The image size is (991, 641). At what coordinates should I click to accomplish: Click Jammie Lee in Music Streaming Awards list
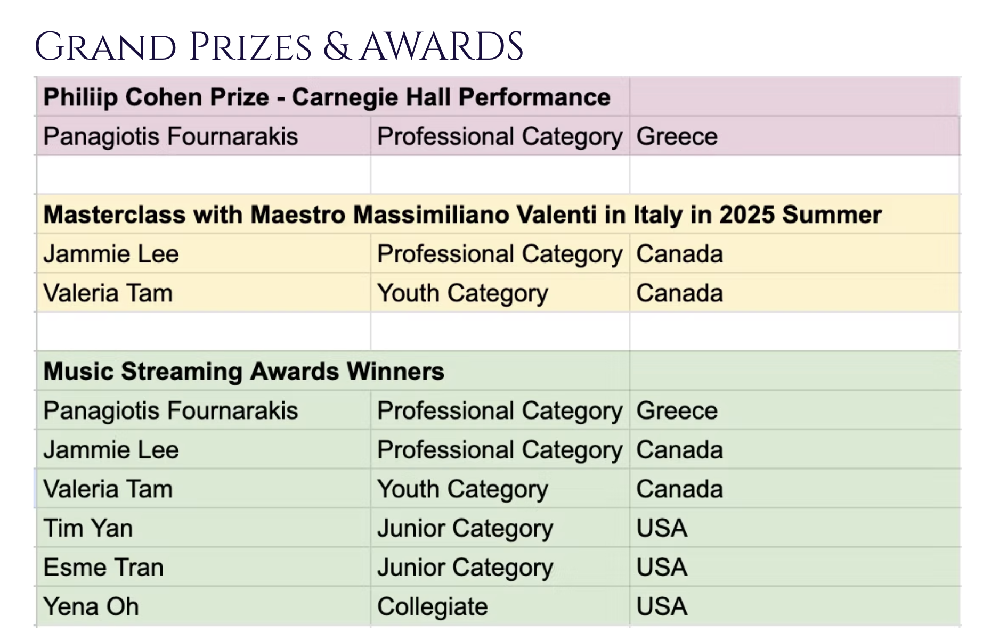111,450
